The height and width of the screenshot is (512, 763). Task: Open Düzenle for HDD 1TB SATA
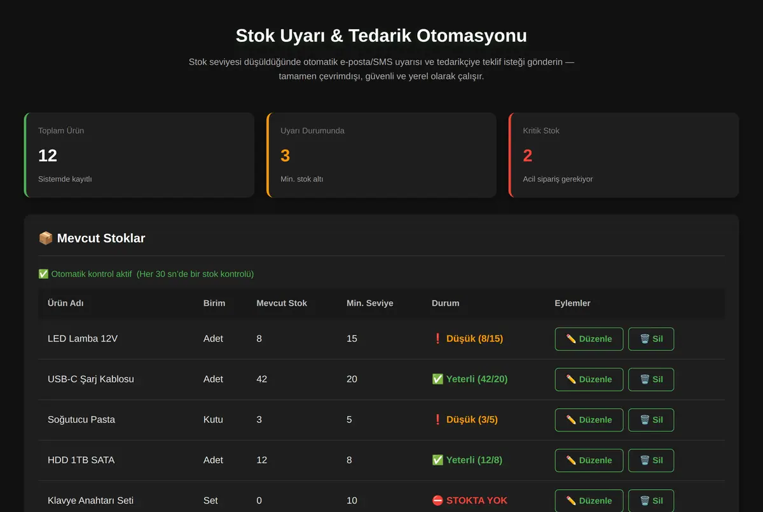[x=589, y=461]
